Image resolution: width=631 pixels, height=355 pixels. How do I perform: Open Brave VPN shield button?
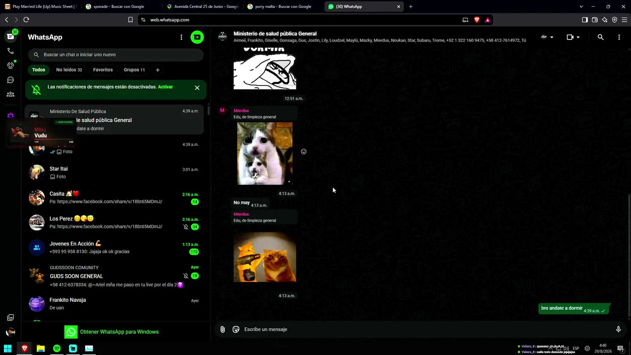click(615, 20)
